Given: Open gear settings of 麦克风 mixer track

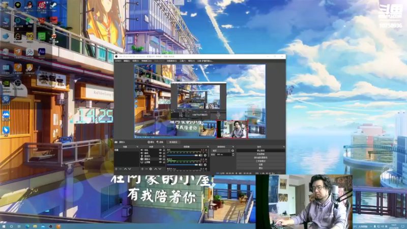Looking at the screenshot, I should pos(205,164).
